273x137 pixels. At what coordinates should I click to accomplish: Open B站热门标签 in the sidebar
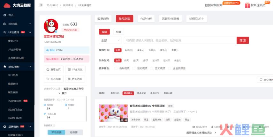[15, 118]
